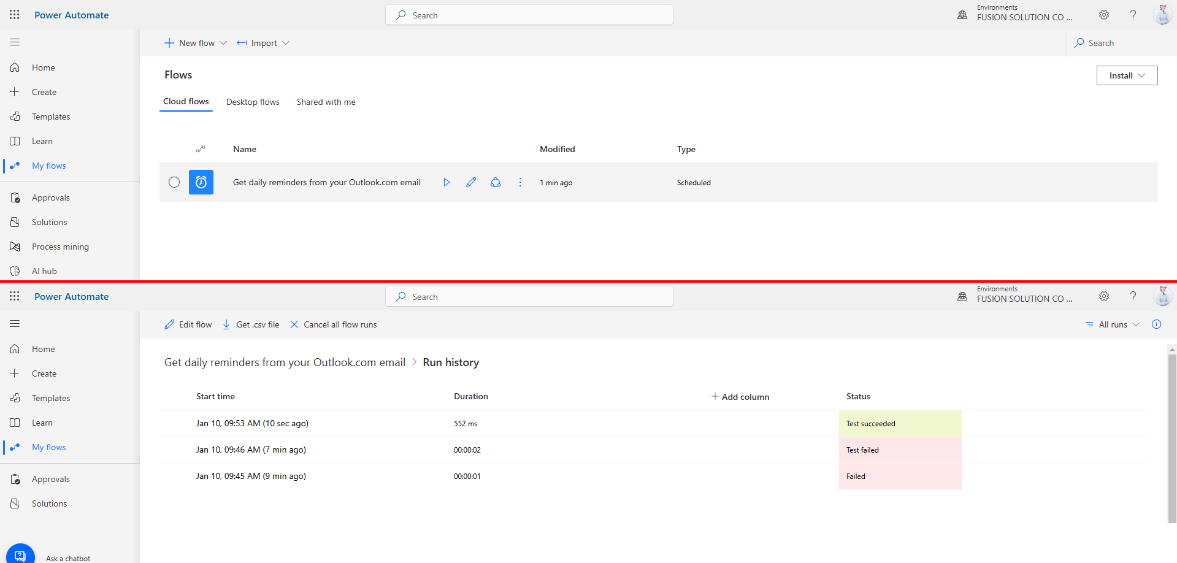
Task: Click the blue alarm clock flow icon
Action: 201,182
